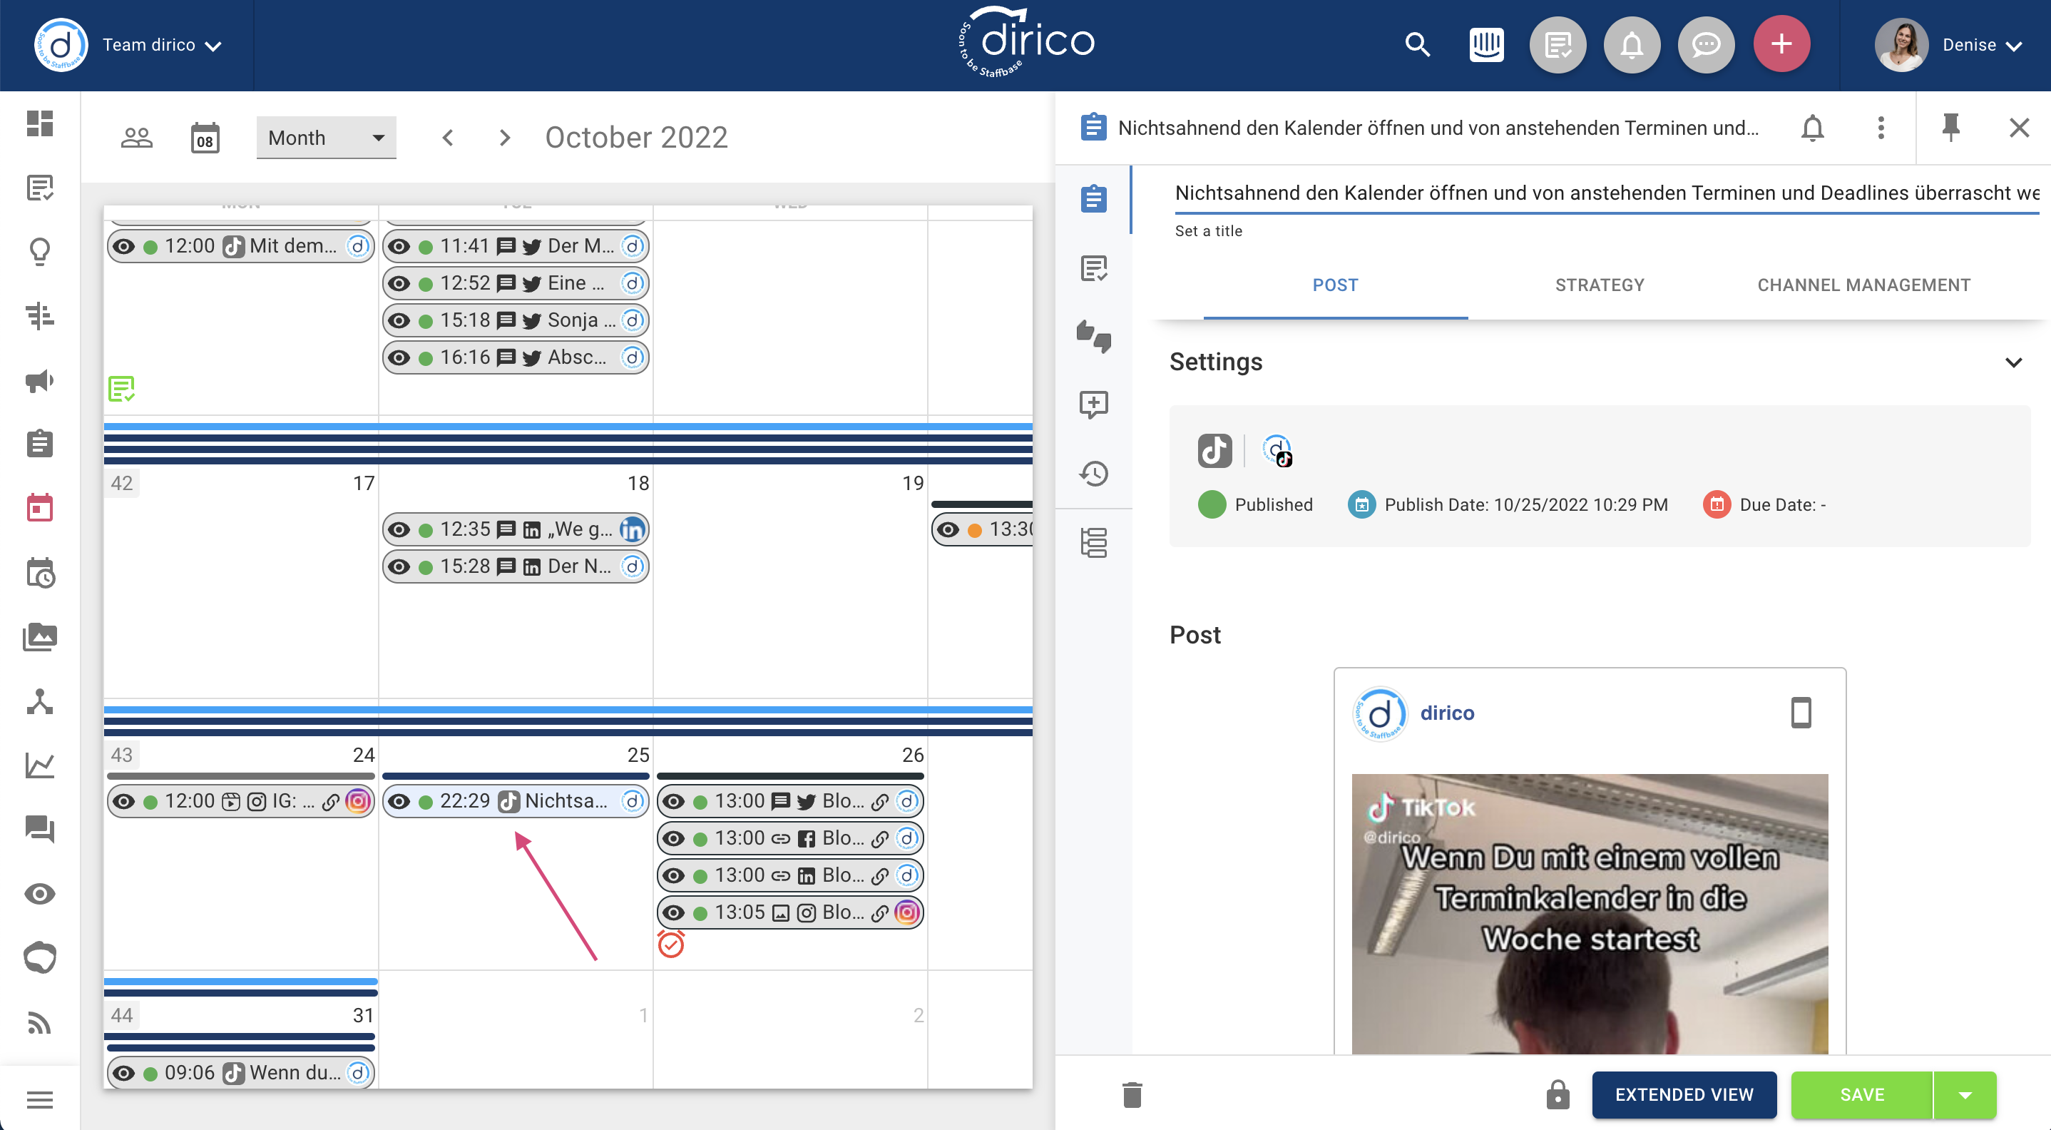
Task: Click the red plus create button
Action: click(1781, 44)
